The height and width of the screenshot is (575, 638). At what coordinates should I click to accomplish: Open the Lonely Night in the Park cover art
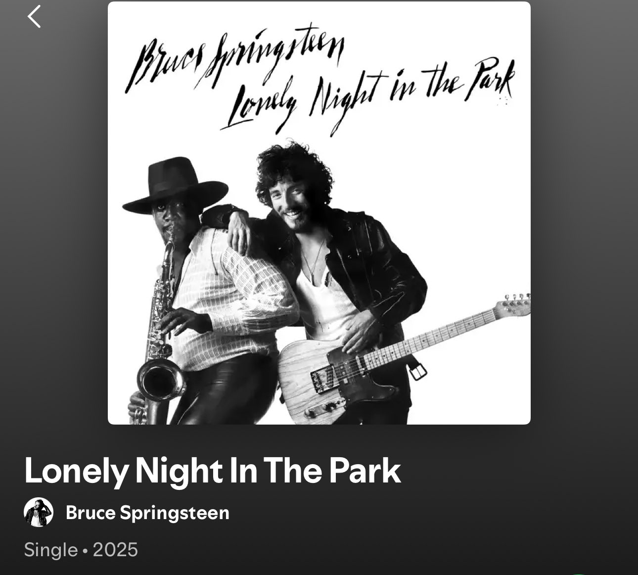(x=319, y=213)
